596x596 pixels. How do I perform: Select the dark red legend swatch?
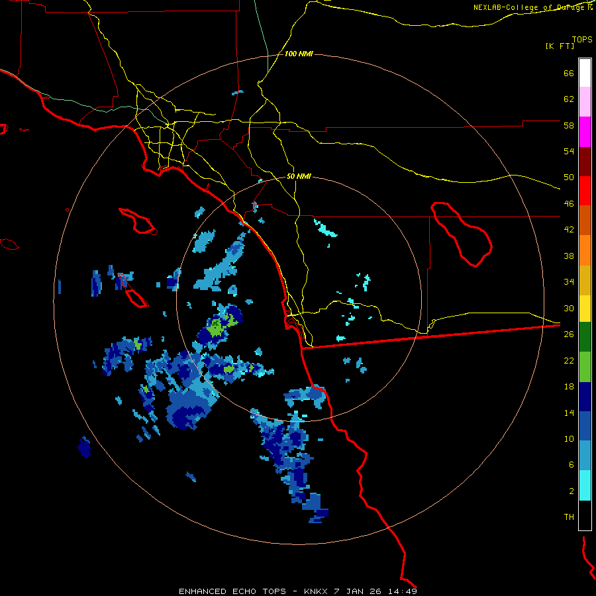click(x=585, y=161)
